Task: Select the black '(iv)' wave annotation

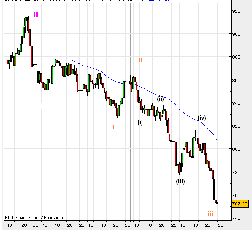Action: [202, 118]
